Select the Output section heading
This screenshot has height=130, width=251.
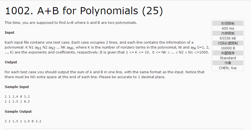pyautogui.click(x=11, y=62)
